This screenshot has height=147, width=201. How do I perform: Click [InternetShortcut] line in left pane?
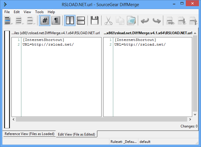click(x=44, y=40)
